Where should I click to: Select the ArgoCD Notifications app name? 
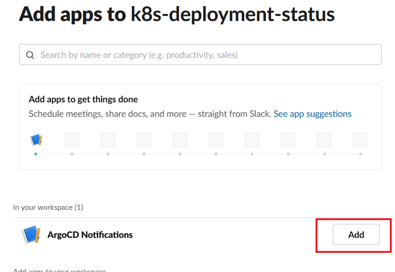point(90,235)
